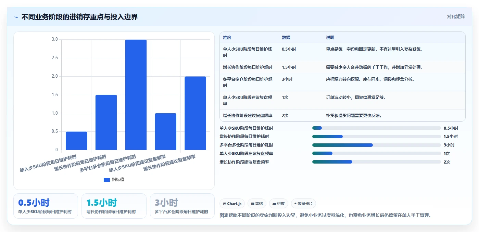479x232 pixels.
Task: Click the footer note starting 图表帮助不同阶段的卖家
Action: [325, 215]
